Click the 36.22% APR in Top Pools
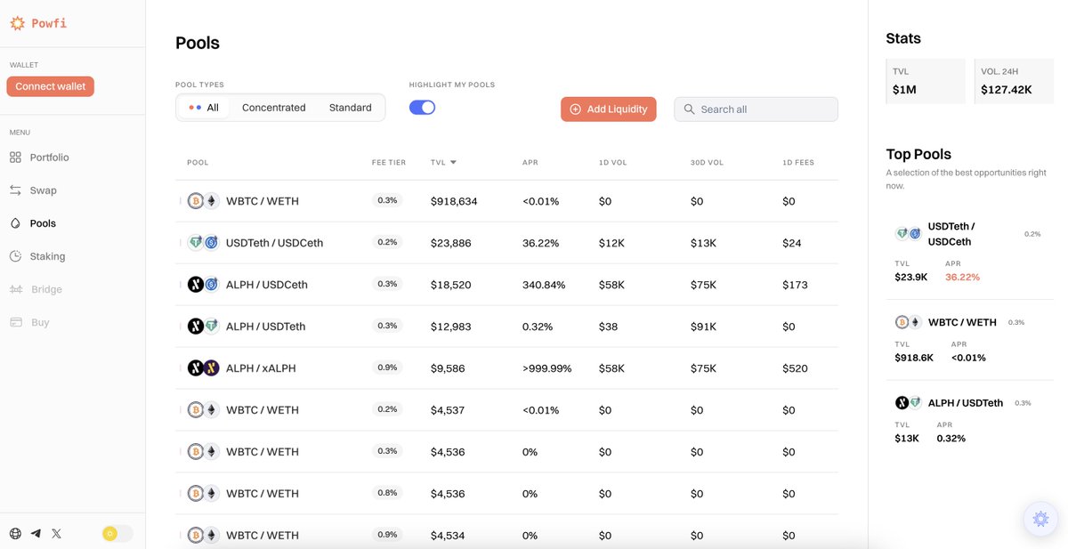The image size is (1068, 549). click(x=962, y=277)
